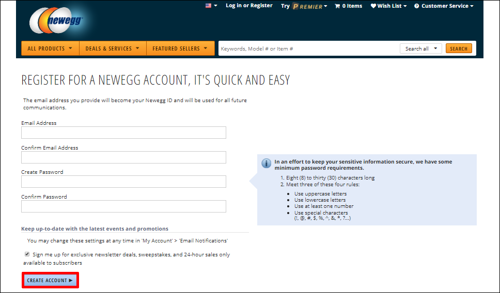Screen dimensions: 500x293
Task: Expand the Try Premier dropdown arrow
Action: [x=325, y=6]
